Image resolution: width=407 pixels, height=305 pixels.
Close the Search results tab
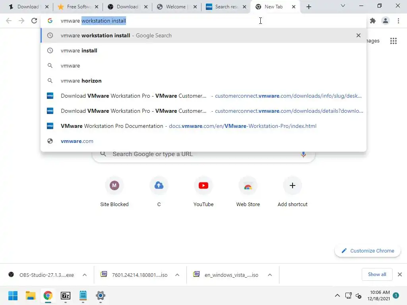[244, 7]
